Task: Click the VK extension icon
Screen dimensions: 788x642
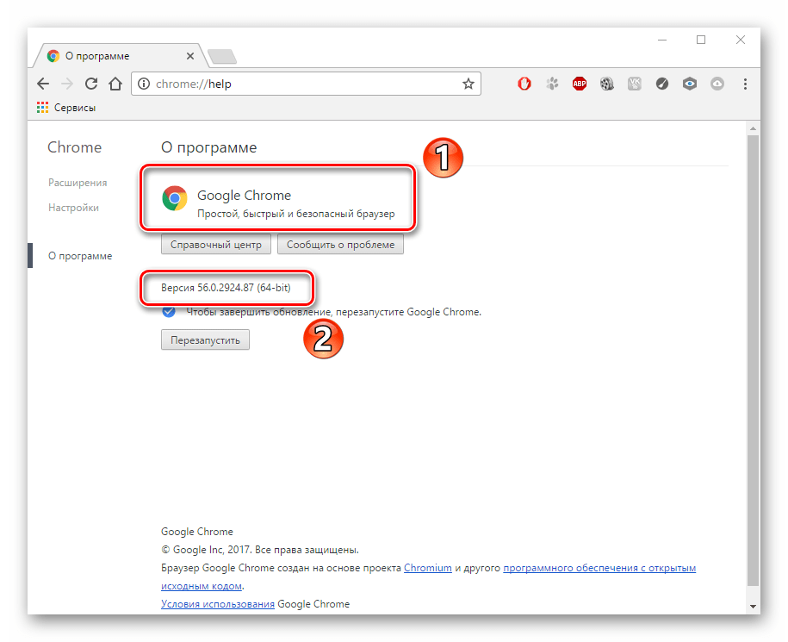Action: pyautogui.click(x=635, y=84)
